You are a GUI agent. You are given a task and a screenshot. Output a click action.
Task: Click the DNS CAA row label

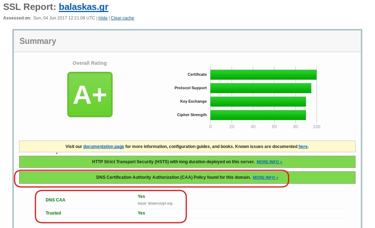(x=56, y=200)
